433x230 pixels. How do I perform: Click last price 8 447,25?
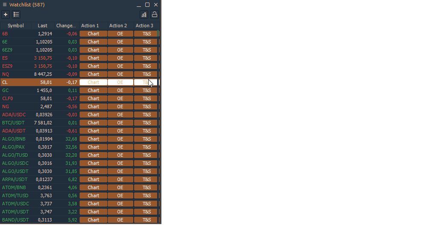pos(43,74)
